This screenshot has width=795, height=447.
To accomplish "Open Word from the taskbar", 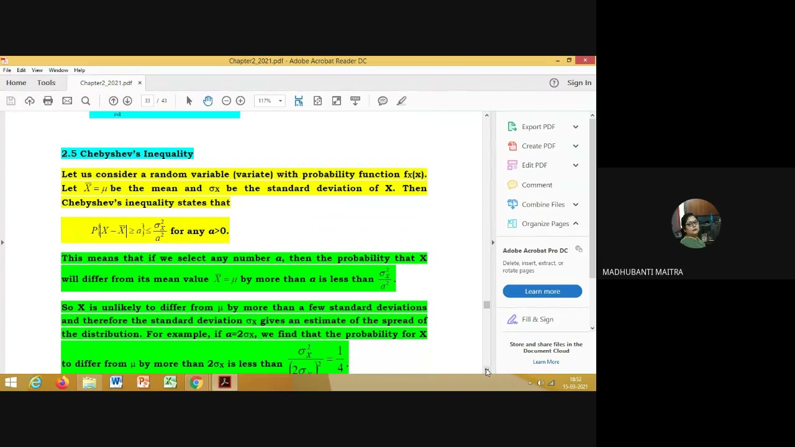I will pyautogui.click(x=116, y=382).
